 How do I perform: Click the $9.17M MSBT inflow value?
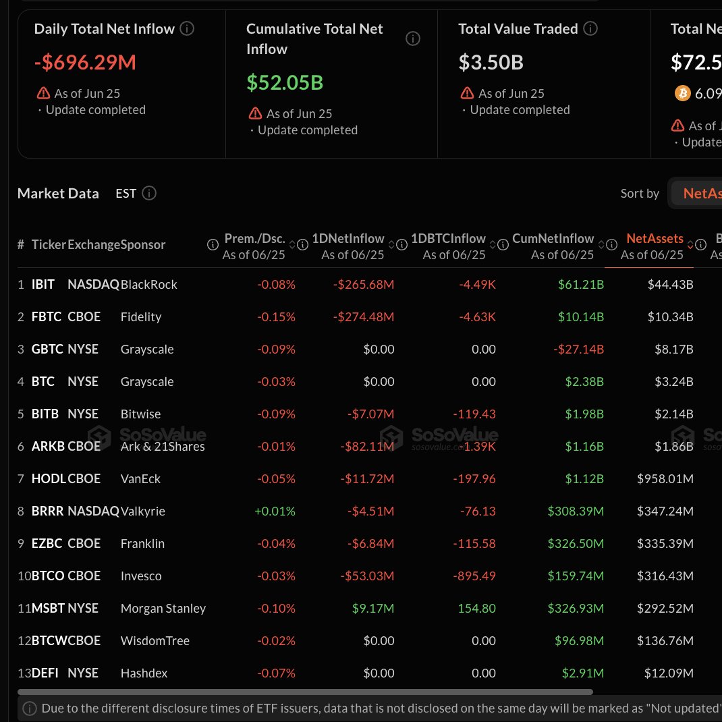click(x=373, y=608)
